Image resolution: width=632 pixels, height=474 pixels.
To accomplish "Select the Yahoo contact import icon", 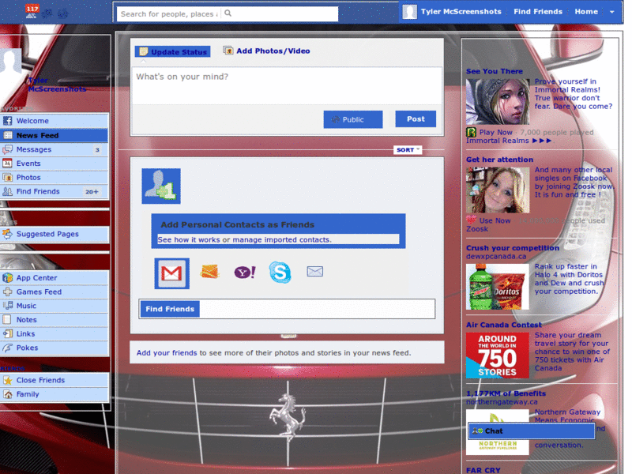I will pos(245,273).
